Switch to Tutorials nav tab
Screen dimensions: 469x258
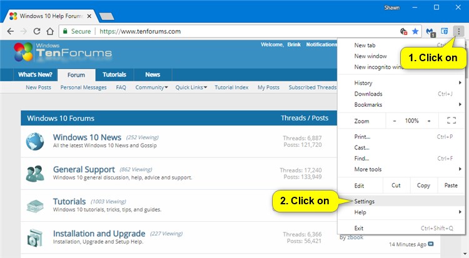[114, 75]
